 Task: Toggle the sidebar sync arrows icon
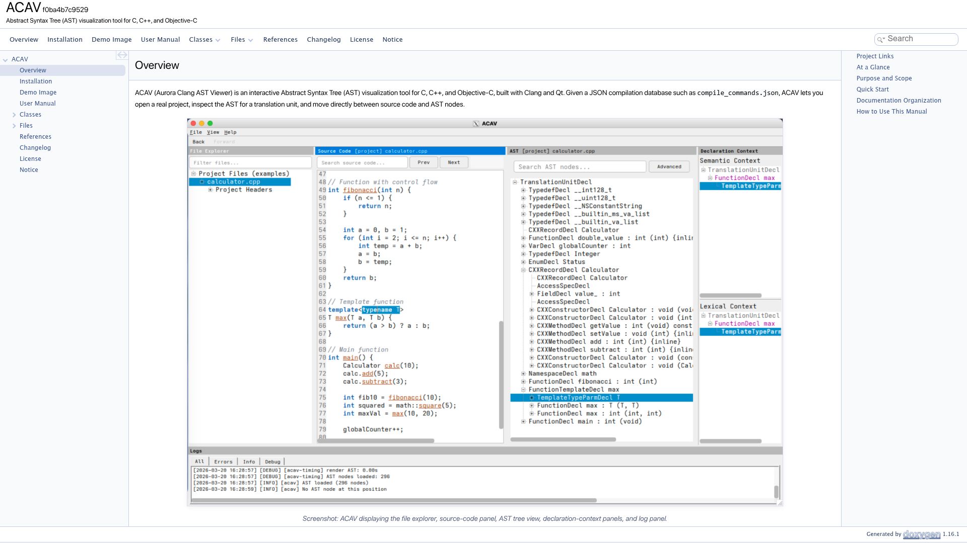click(x=122, y=55)
